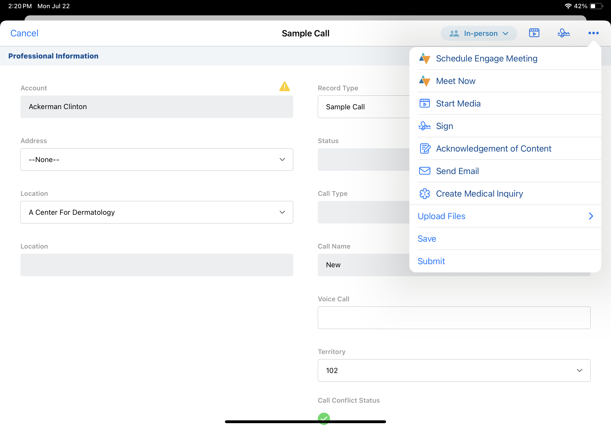Viewport: 611px width, 427px height.
Task: Expand the Address --None-- dropdown
Action: click(x=157, y=159)
